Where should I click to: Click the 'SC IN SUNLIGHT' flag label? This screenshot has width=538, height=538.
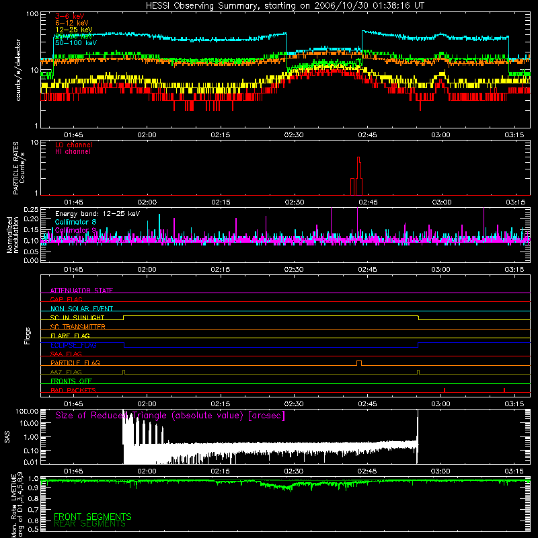pos(77,317)
